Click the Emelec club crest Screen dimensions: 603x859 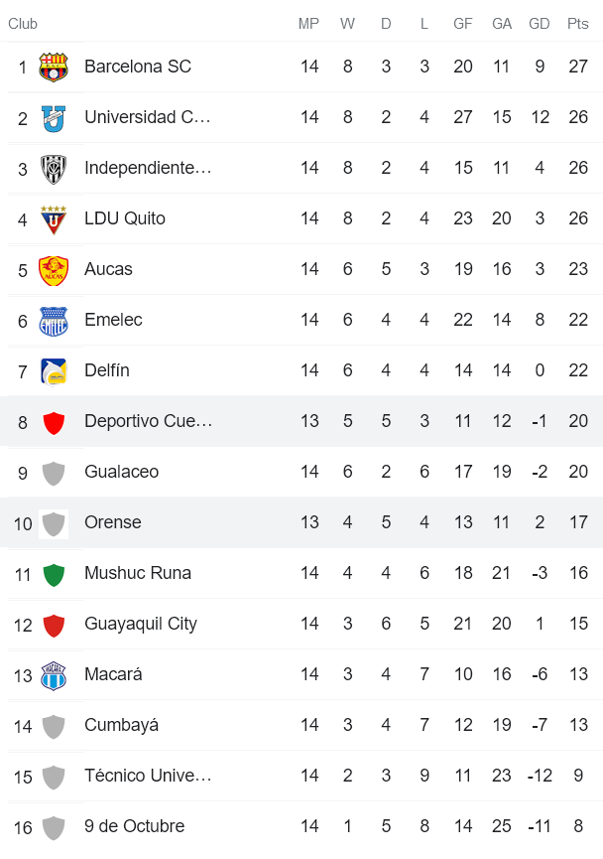pos(54,321)
